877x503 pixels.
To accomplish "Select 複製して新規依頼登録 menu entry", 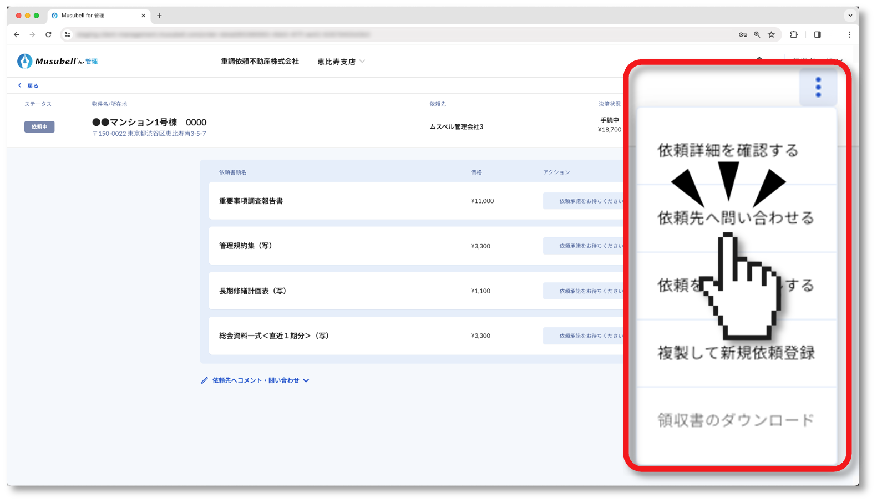I will (x=736, y=353).
